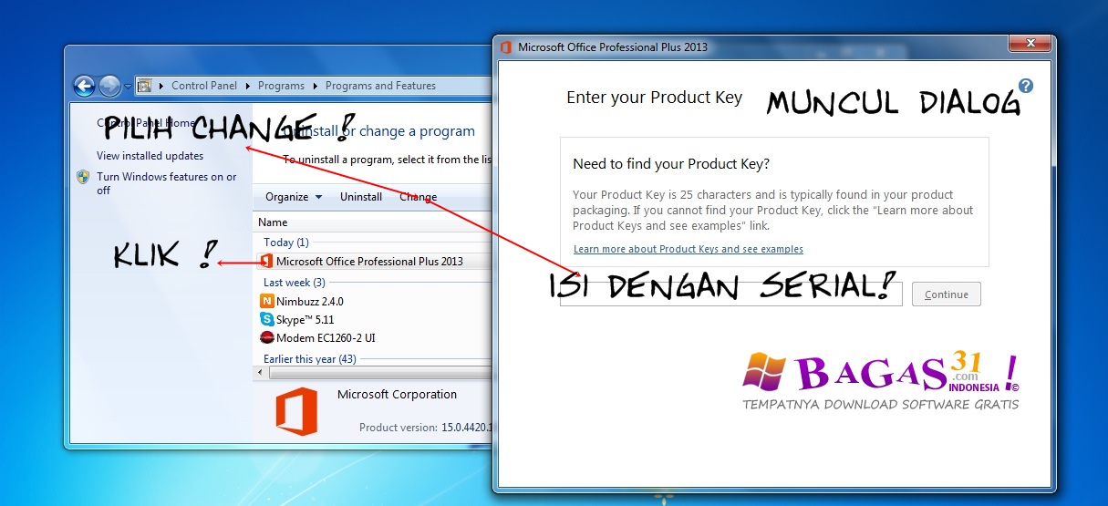Open the recent pages dropdown arrow
Screen dimensions: 1108x506
[x=129, y=87]
